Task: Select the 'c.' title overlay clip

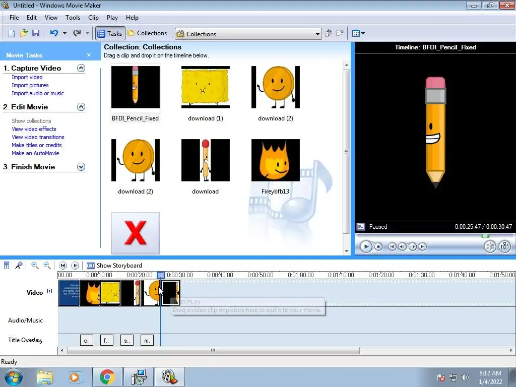Action: tap(87, 340)
